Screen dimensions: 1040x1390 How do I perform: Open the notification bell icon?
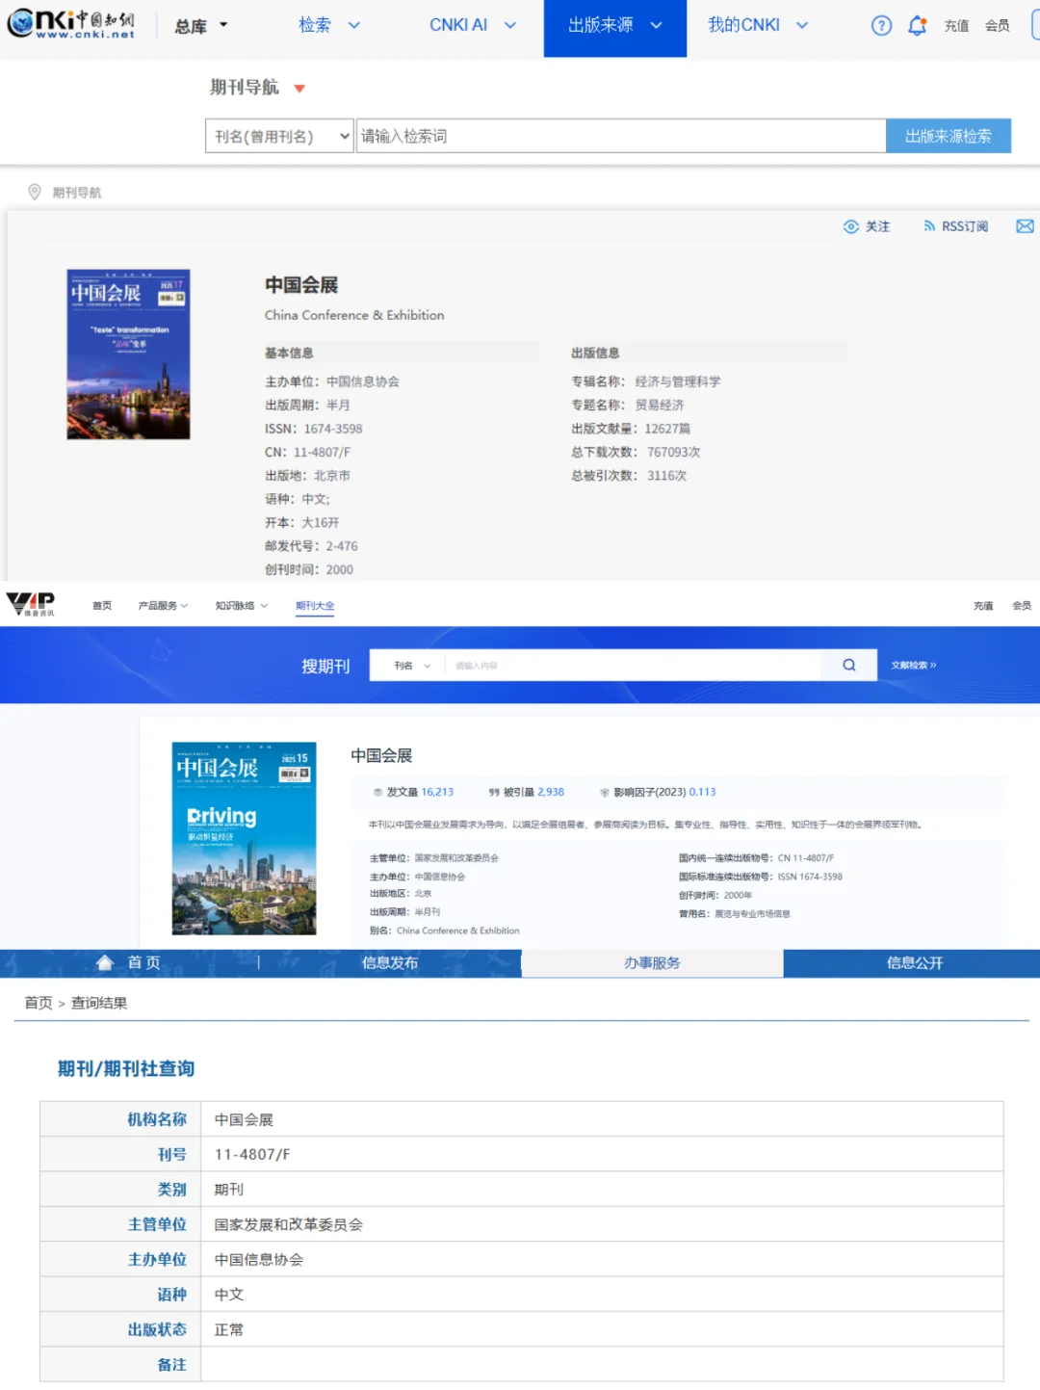(917, 26)
